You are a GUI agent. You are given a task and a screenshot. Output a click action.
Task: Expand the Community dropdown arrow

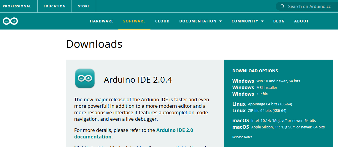[262, 21]
